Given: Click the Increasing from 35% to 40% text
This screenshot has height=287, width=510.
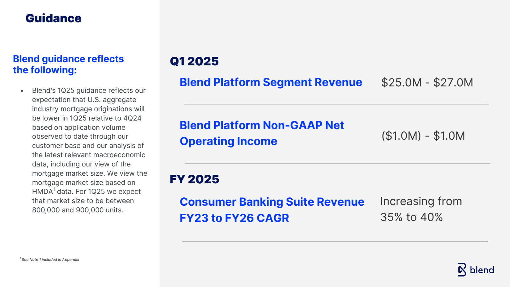Looking at the screenshot, I should pyautogui.click(x=421, y=209).
